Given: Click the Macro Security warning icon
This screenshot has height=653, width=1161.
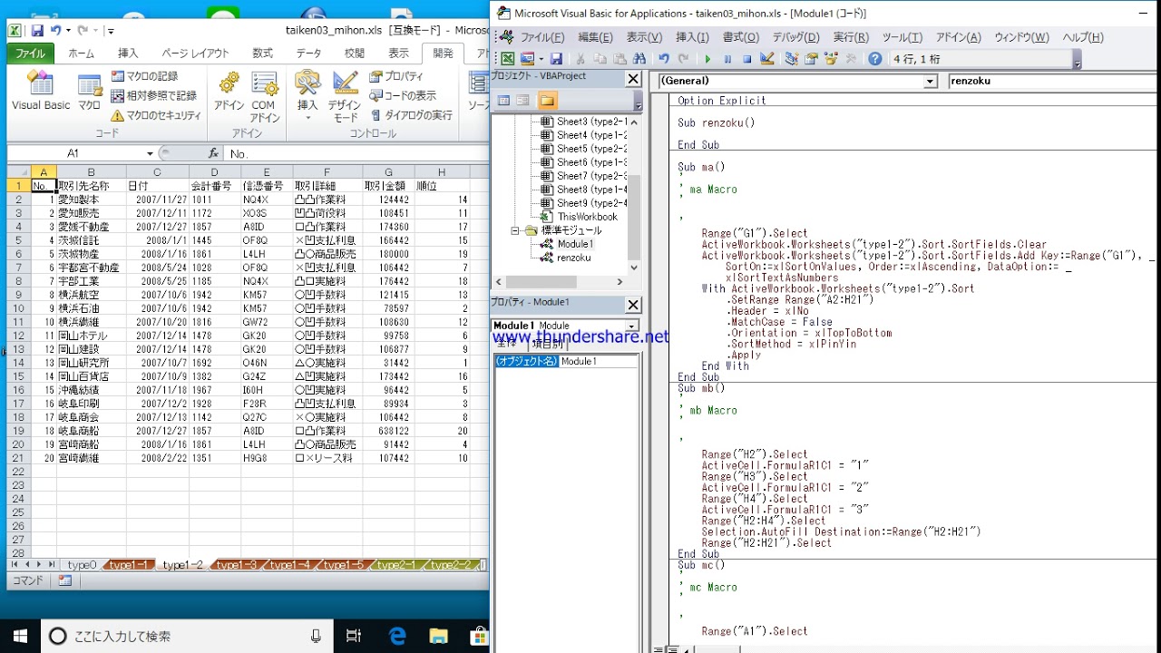Looking at the screenshot, I should [117, 115].
